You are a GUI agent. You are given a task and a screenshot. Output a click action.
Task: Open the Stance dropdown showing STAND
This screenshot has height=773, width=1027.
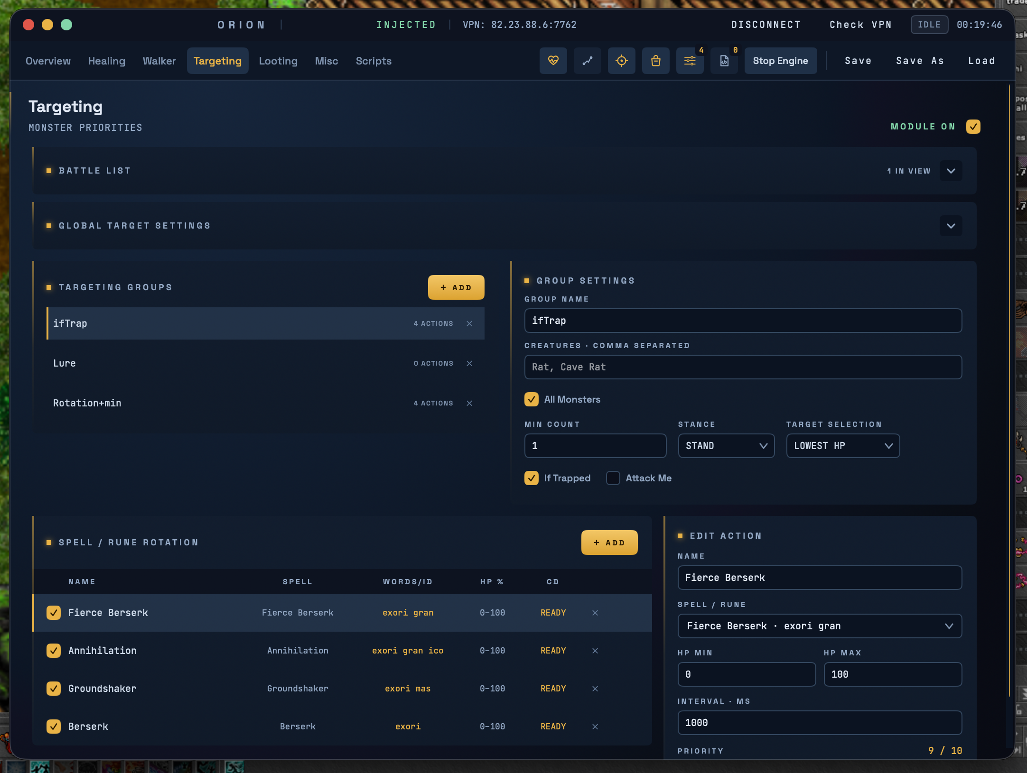tap(726, 446)
